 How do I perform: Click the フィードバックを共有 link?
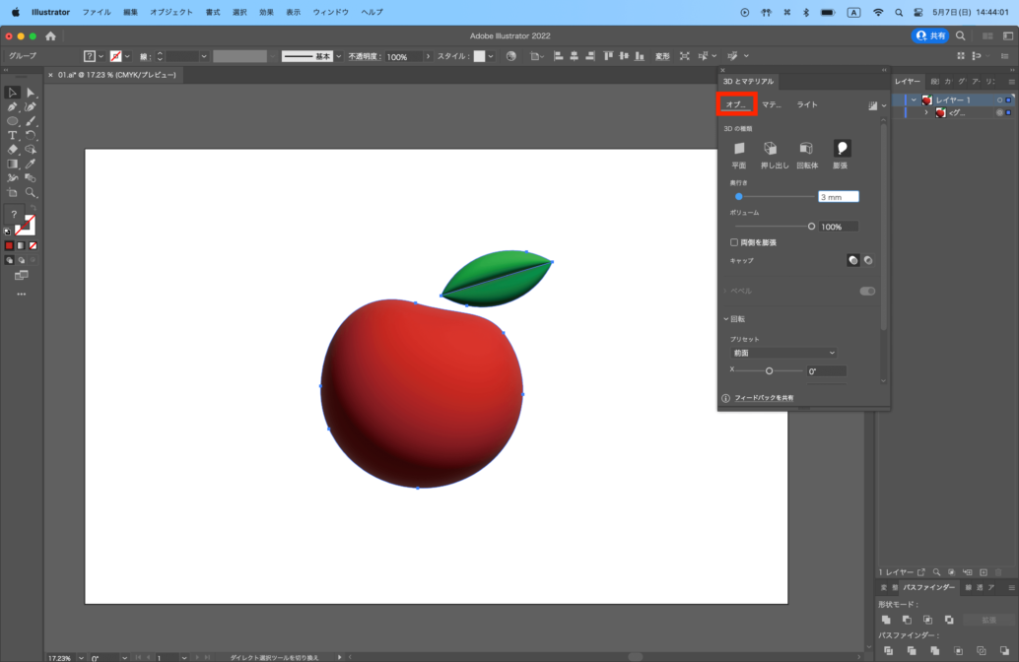pos(764,398)
